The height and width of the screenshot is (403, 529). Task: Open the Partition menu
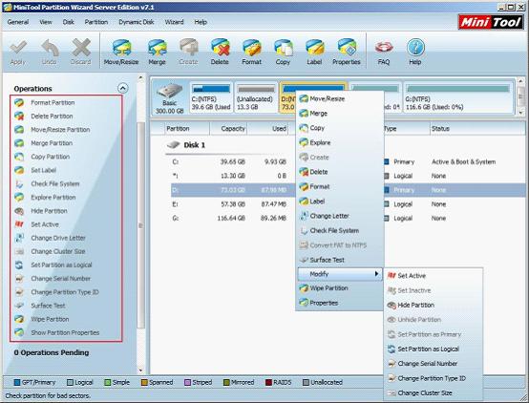[96, 22]
